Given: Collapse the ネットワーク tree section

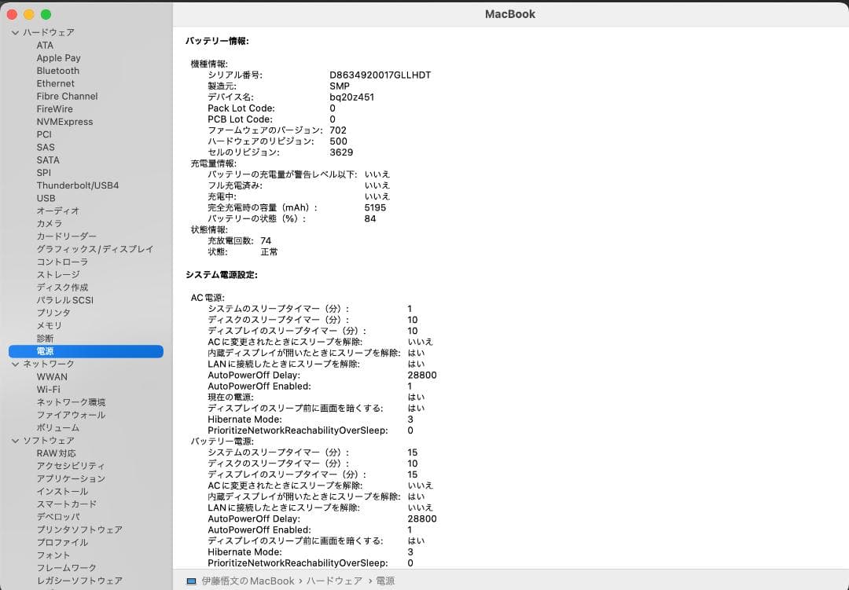Looking at the screenshot, I should [x=14, y=364].
